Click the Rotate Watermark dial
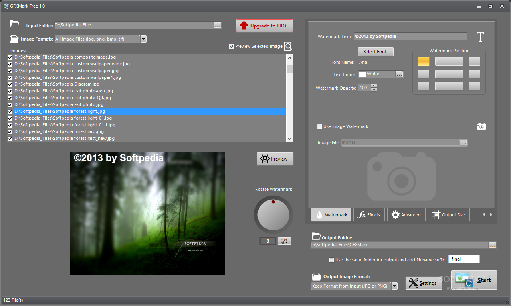 [273, 214]
